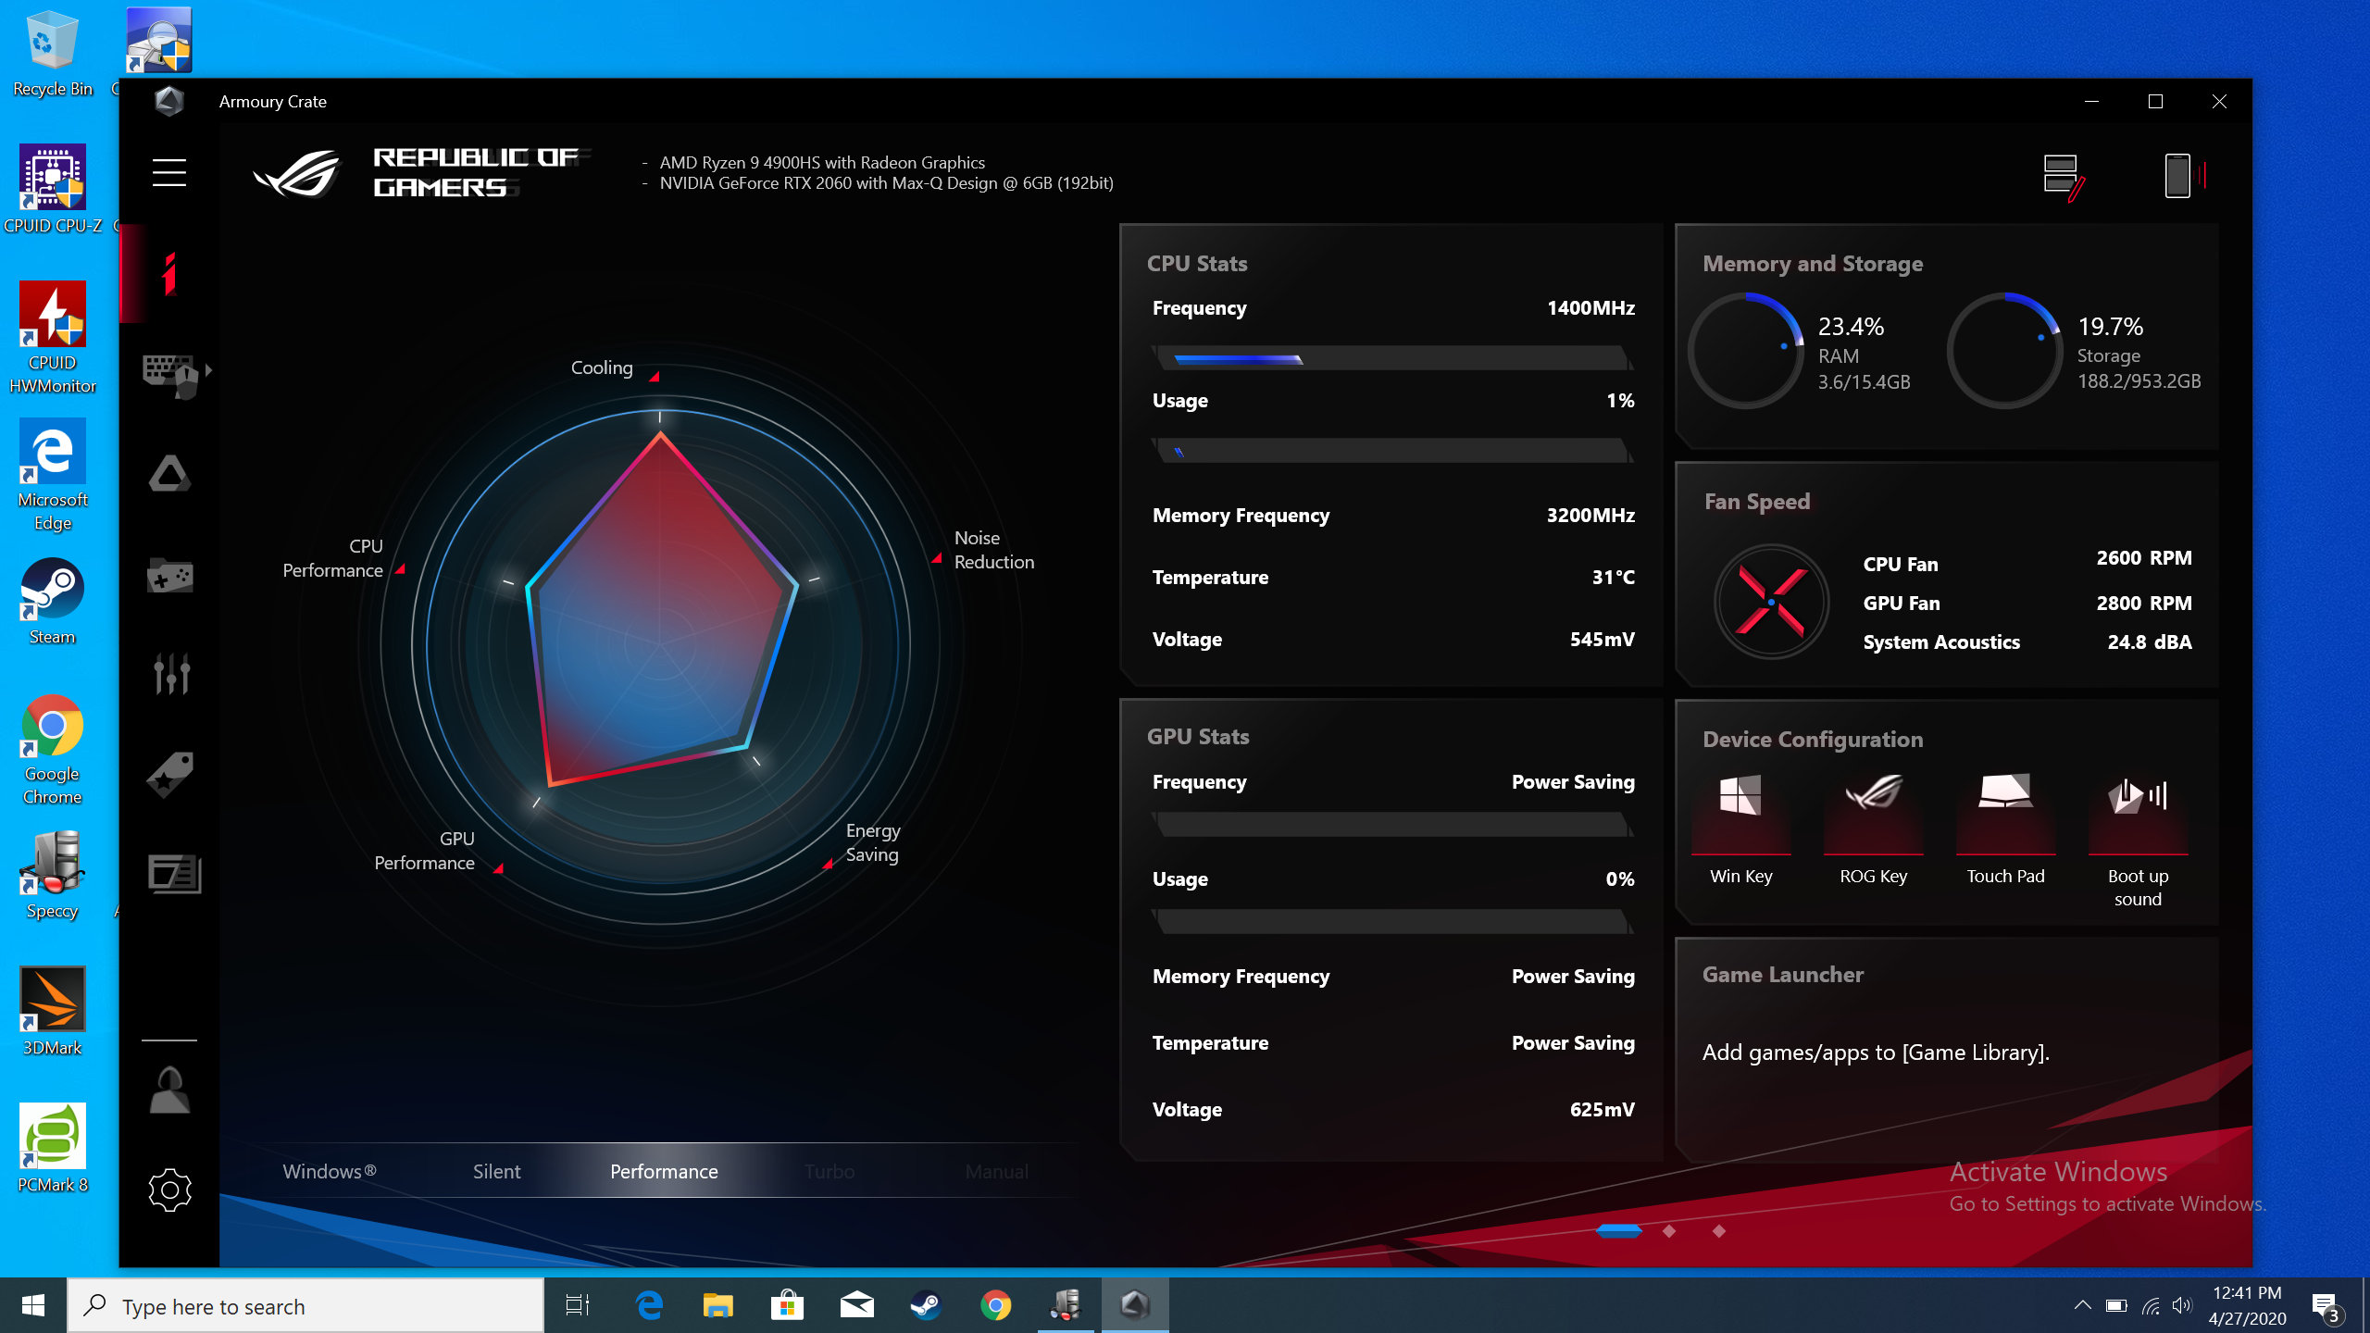The image size is (2370, 1333).
Task: Click the Energy Saving radar label
Action: [x=873, y=842]
